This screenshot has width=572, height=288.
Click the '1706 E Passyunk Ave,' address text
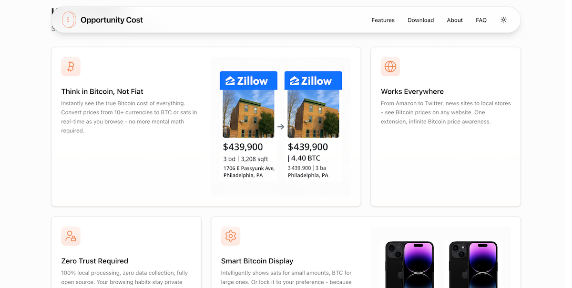pyautogui.click(x=249, y=168)
